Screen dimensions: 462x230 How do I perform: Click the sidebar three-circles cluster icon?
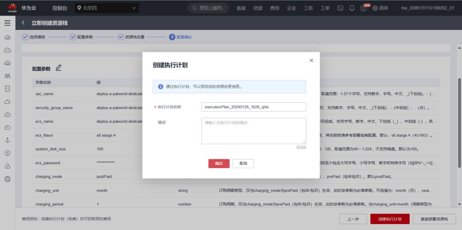tap(7, 166)
